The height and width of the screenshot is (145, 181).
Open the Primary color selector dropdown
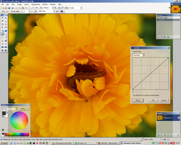[x=16, y=109]
